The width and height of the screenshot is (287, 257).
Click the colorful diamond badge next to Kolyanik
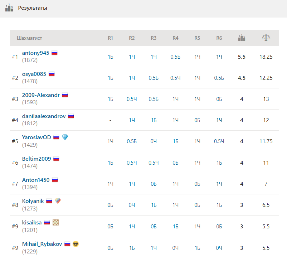click(58, 201)
